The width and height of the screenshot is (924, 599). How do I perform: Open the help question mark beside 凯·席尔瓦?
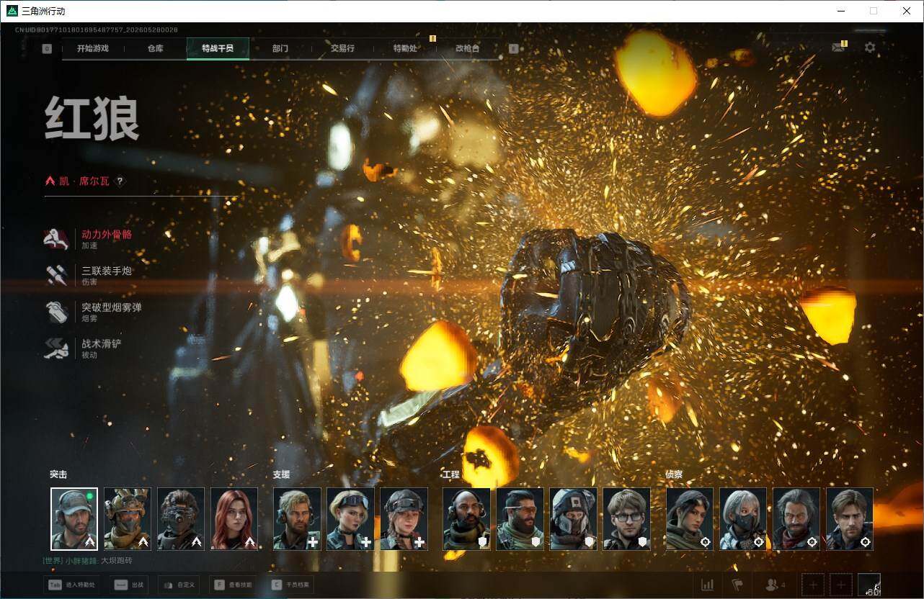120,181
